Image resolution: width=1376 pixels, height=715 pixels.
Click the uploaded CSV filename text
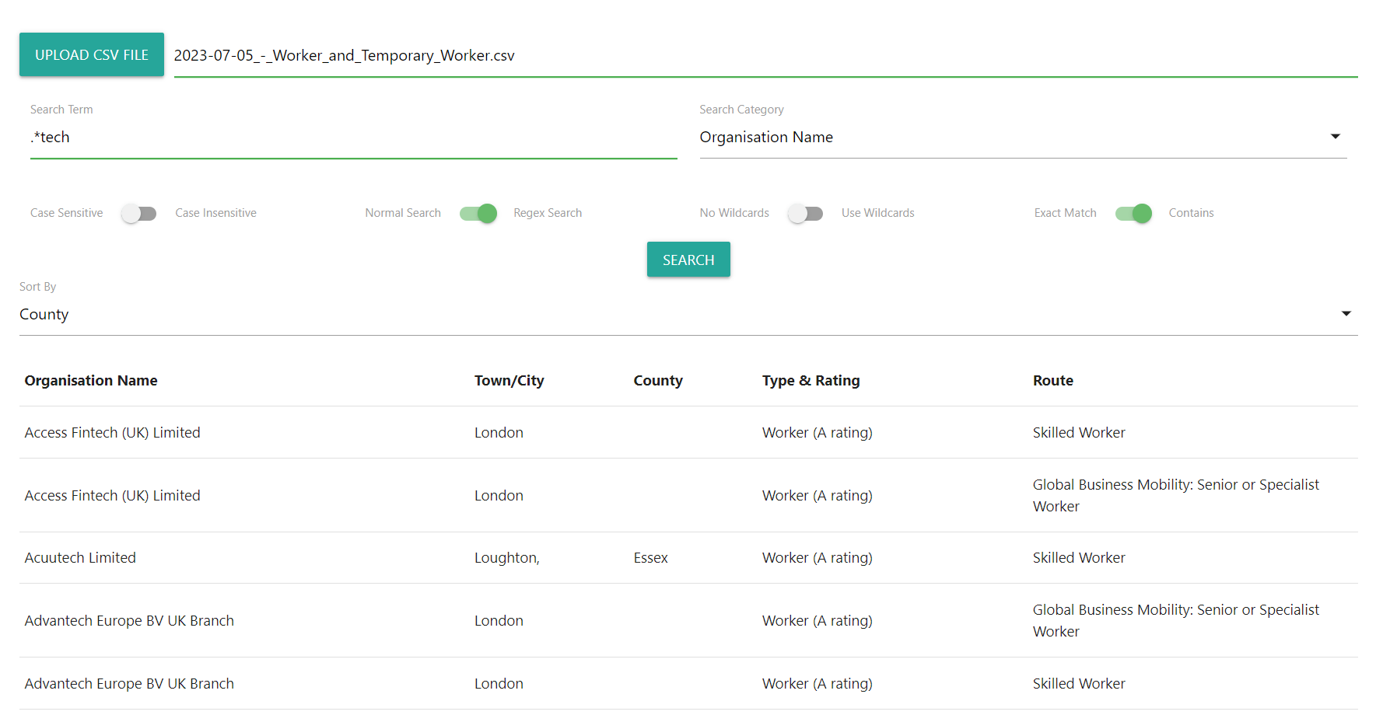pos(344,55)
